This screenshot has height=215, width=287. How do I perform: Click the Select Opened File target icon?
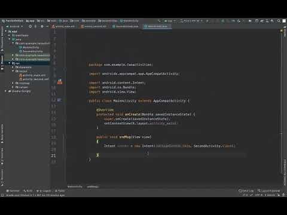30,26
